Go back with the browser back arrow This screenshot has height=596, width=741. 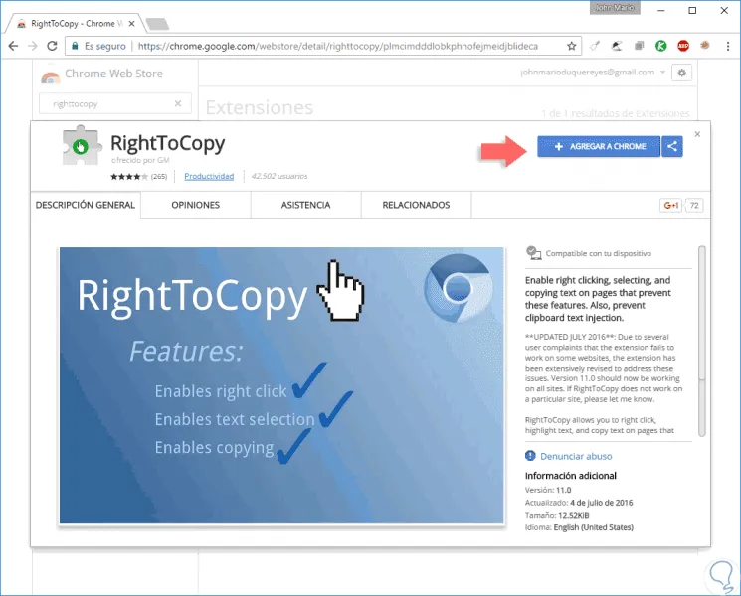tap(13, 46)
